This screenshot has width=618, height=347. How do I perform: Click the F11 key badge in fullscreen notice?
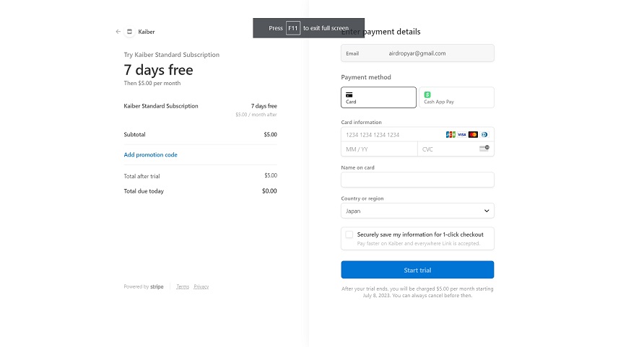(x=293, y=28)
